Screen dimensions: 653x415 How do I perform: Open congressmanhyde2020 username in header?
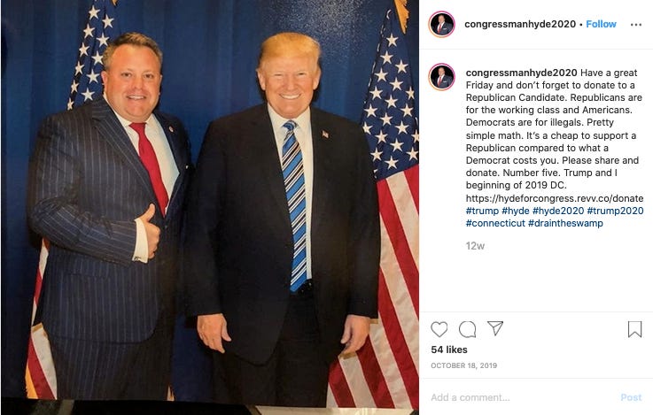point(520,24)
